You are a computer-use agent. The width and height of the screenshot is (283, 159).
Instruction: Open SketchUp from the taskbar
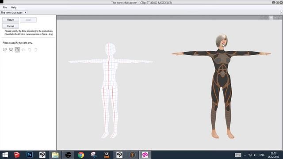tap(17, 155)
